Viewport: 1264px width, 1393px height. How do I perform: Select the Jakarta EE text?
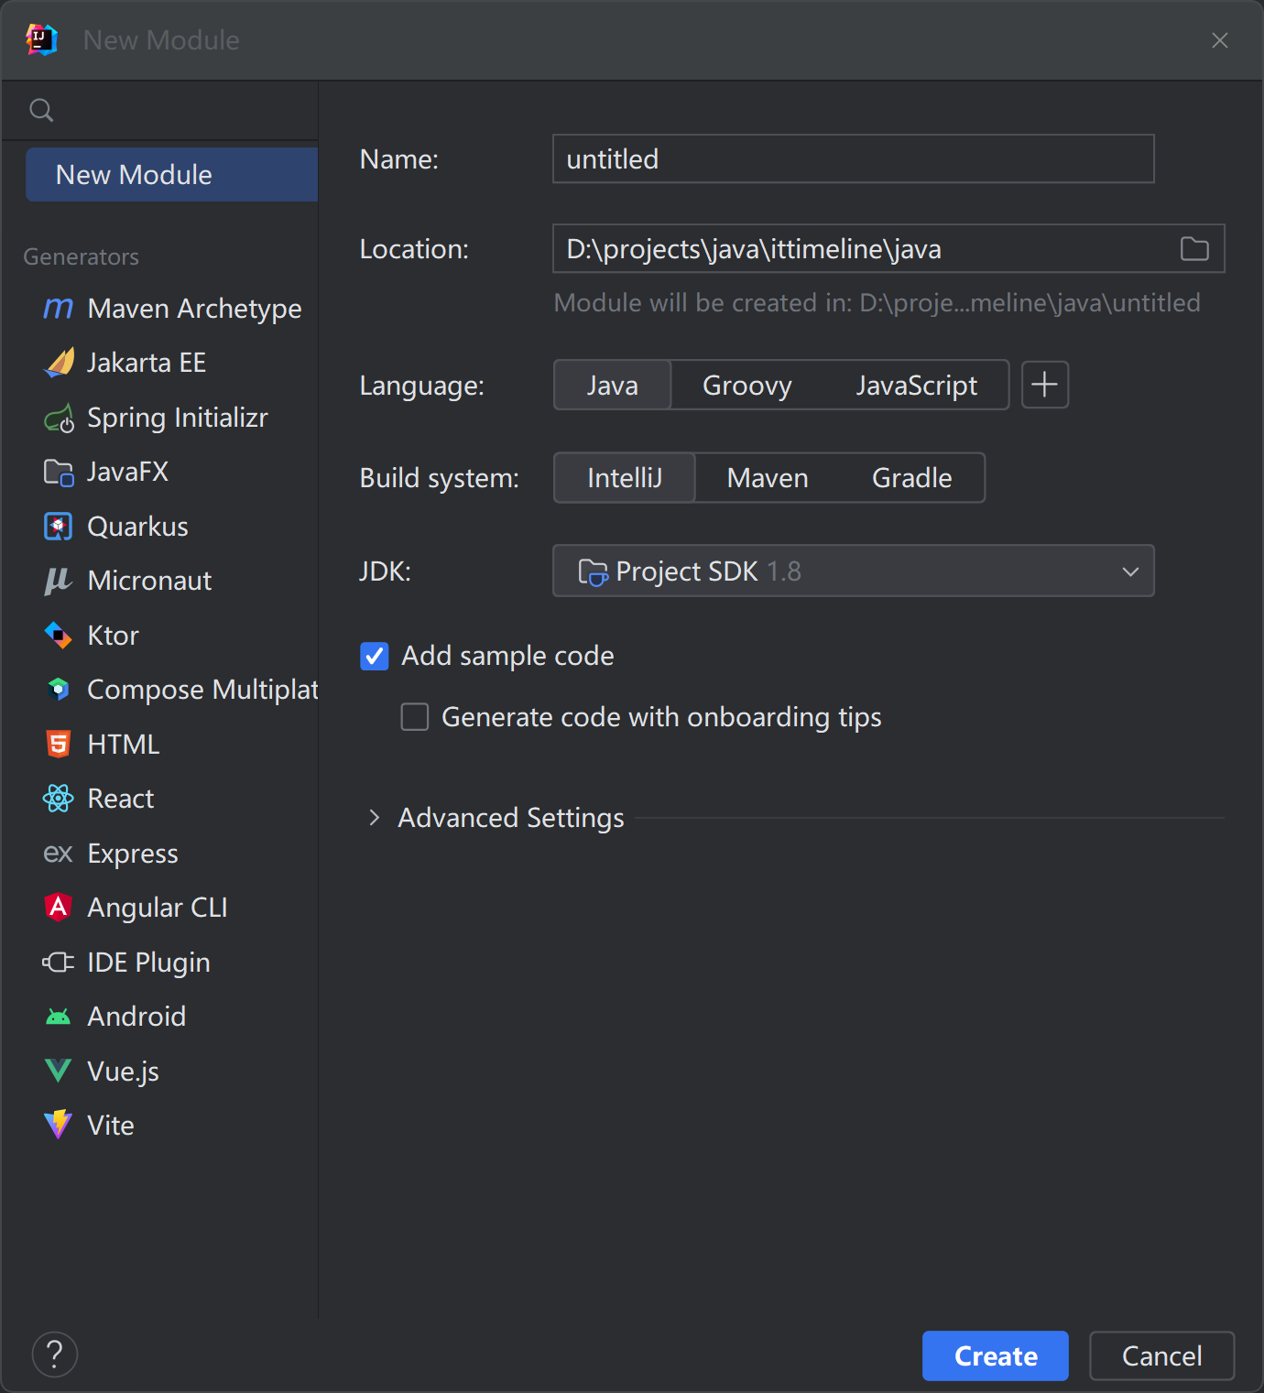pyautogui.click(x=147, y=363)
